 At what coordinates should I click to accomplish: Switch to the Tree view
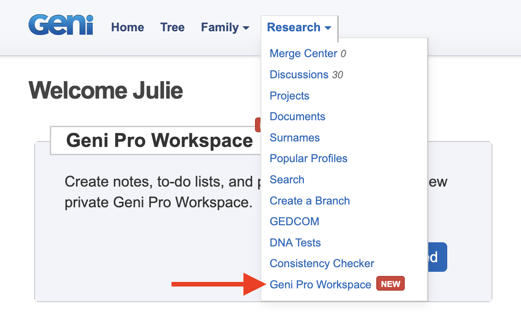pyautogui.click(x=172, y=28)
